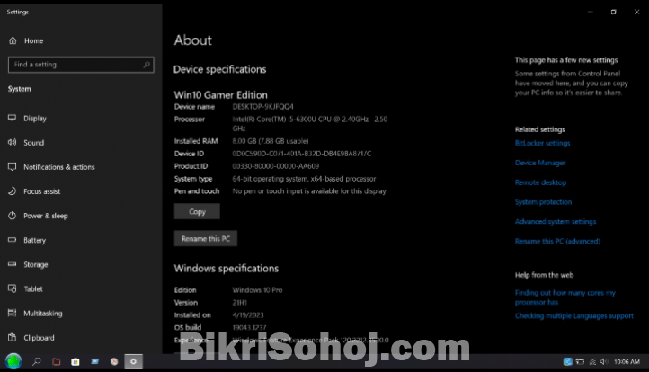Open taskbar Search magnifier
The image size is (649, 372).
pos(37,361)
